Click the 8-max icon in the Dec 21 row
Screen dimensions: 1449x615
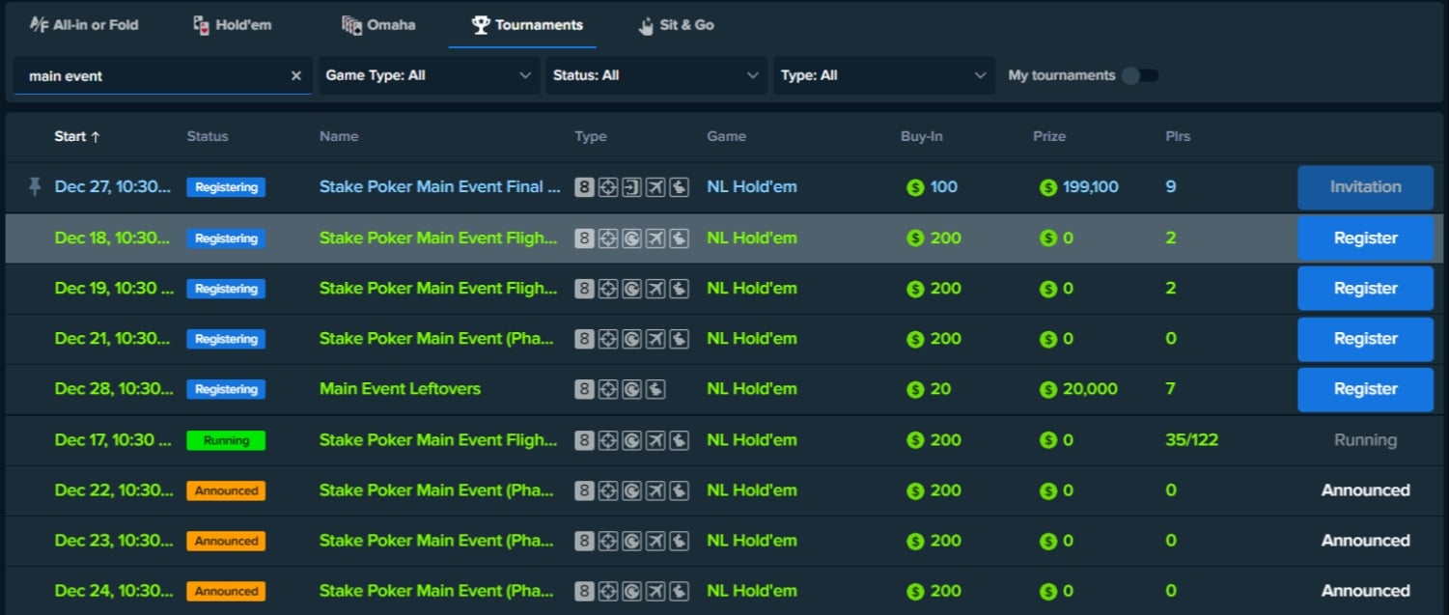point(584,339)
